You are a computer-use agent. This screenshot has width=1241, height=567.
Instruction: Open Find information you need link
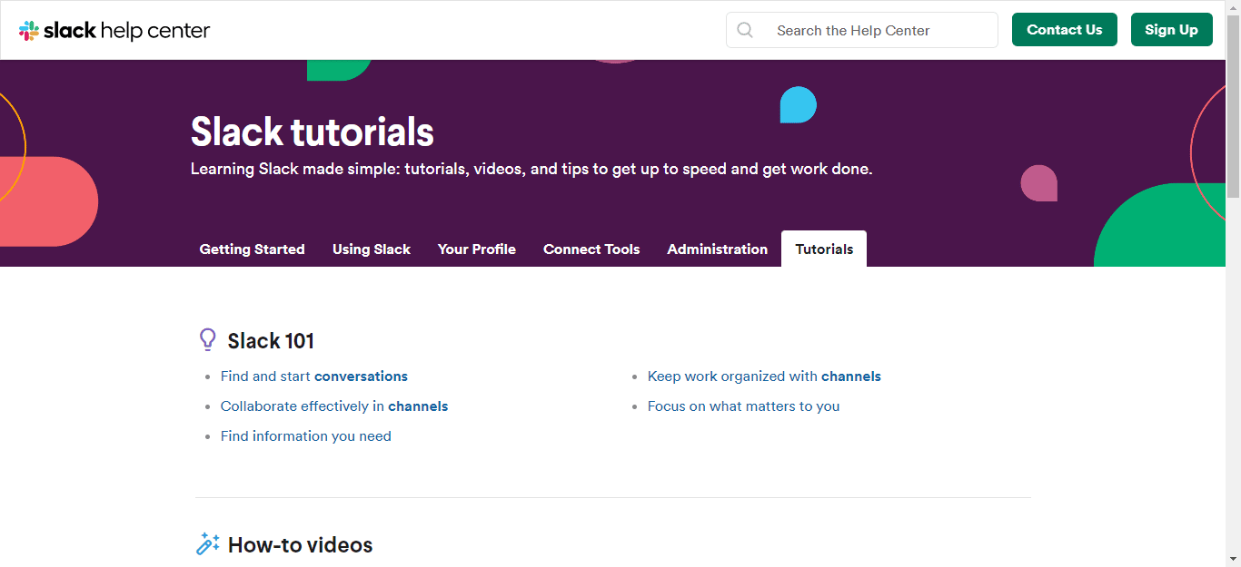[x=305, y=435]
